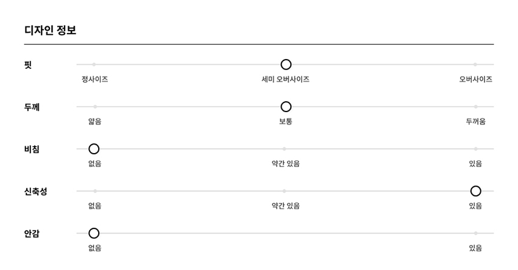518x270 pixels.
Task: Click the 핏 row label
Action: [28, 65]
